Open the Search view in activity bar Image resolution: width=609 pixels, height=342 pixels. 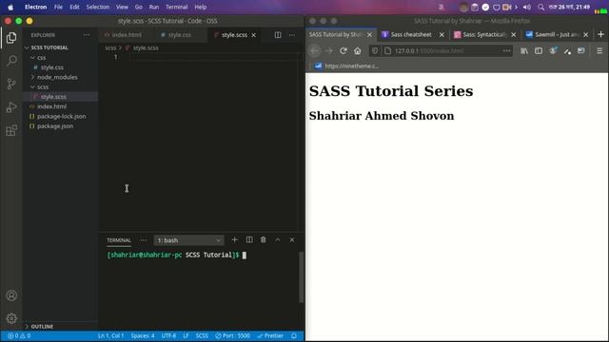11,61
